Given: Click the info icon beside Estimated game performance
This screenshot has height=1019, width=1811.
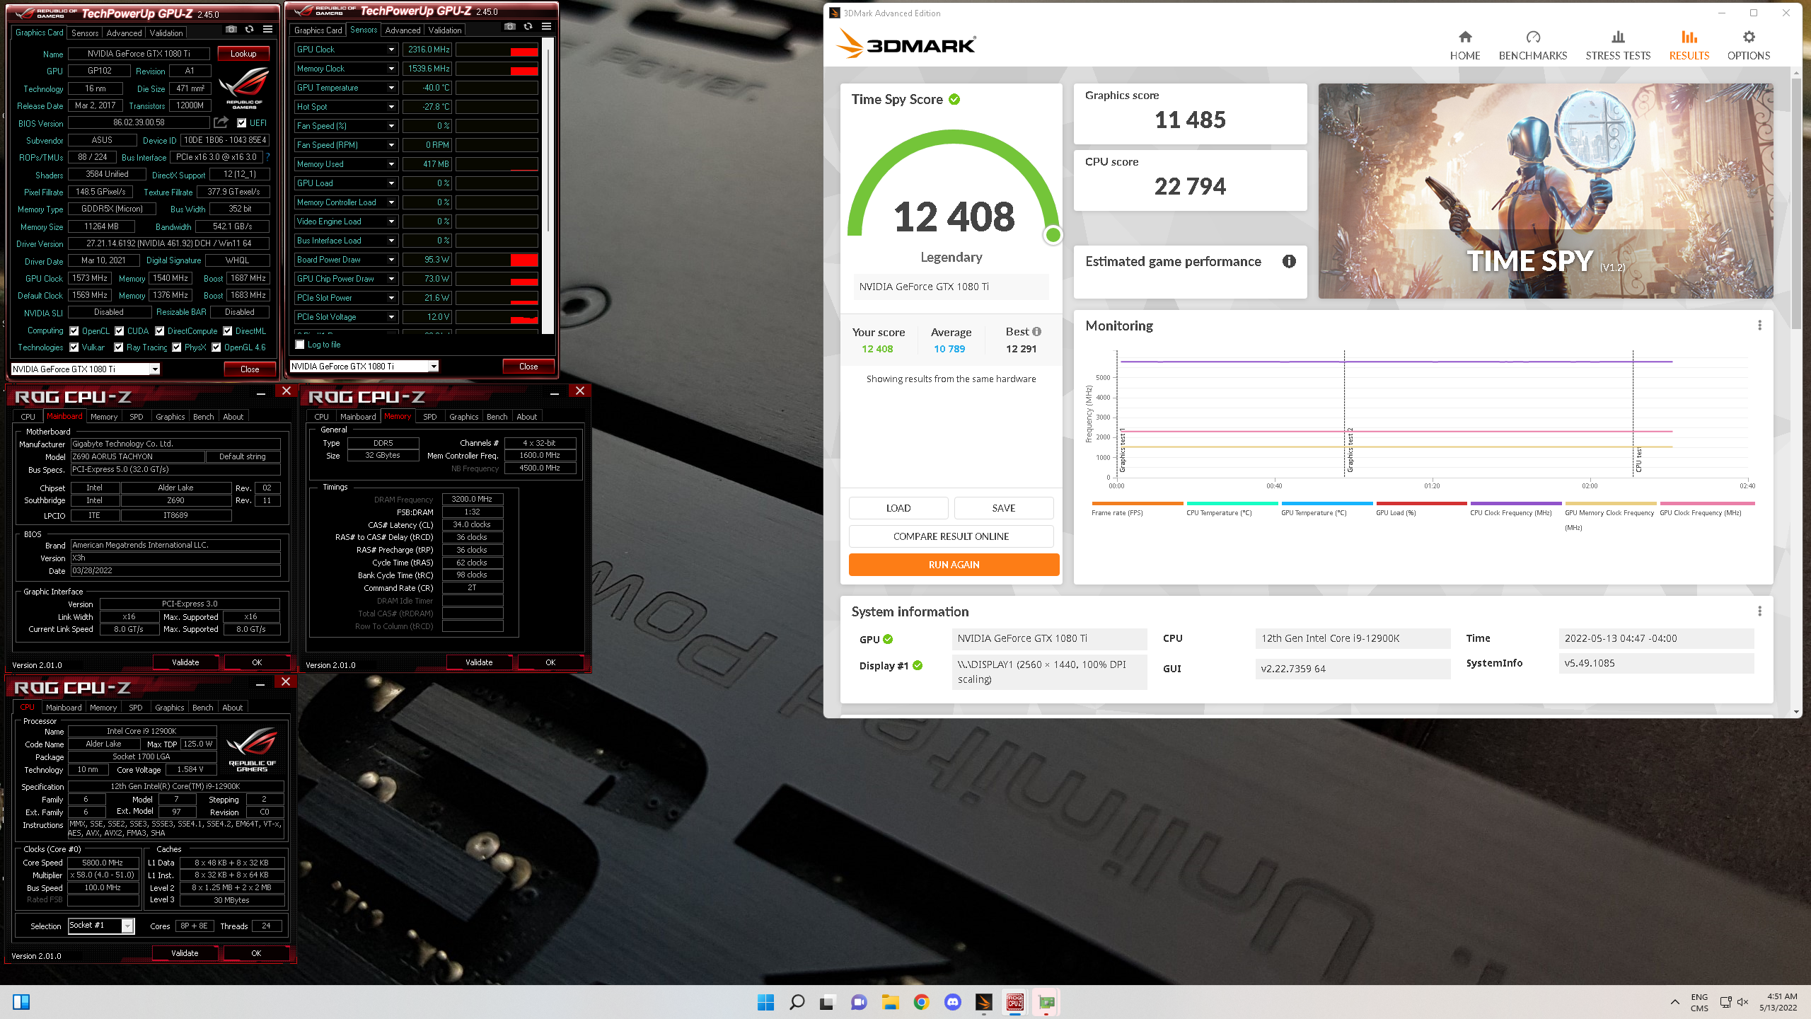Looking at the screenshot, I should coord(1289,261).
